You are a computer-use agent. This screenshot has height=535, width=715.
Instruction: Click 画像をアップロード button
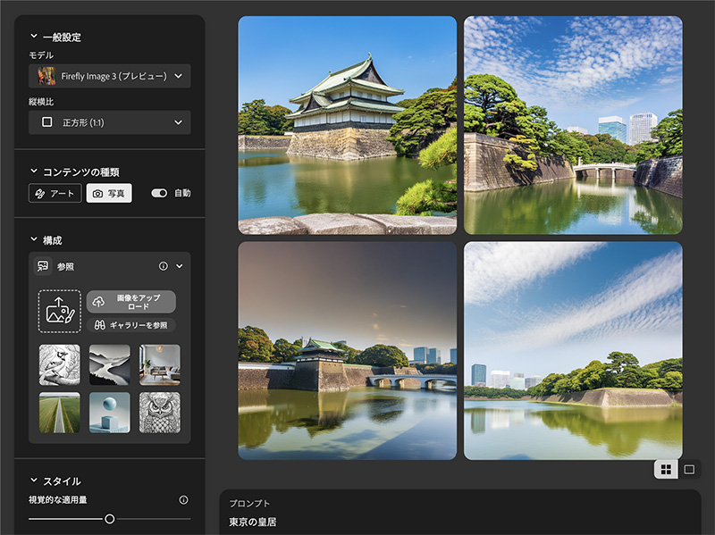tap(131, 302)
